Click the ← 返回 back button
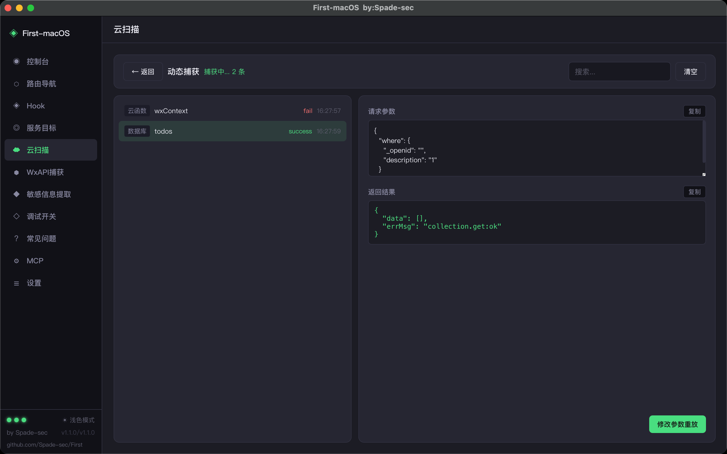The height and width of the screenshot is (454, 727). coord(143,72)
